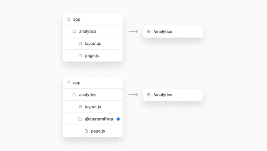The height and width of the screenshot is (151, 267).
Task: Click the folder icon beside top app
Action: click(x=68, y=19)
